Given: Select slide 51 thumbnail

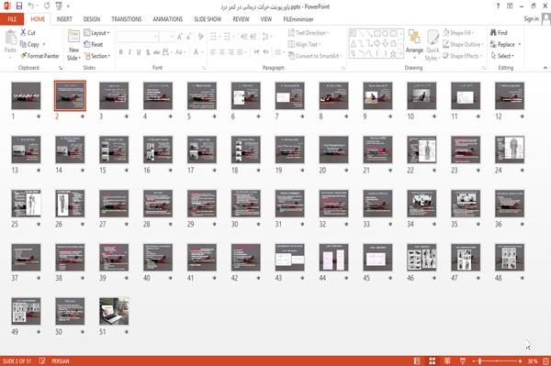Looking at the screenshot, I should [114, 311].
